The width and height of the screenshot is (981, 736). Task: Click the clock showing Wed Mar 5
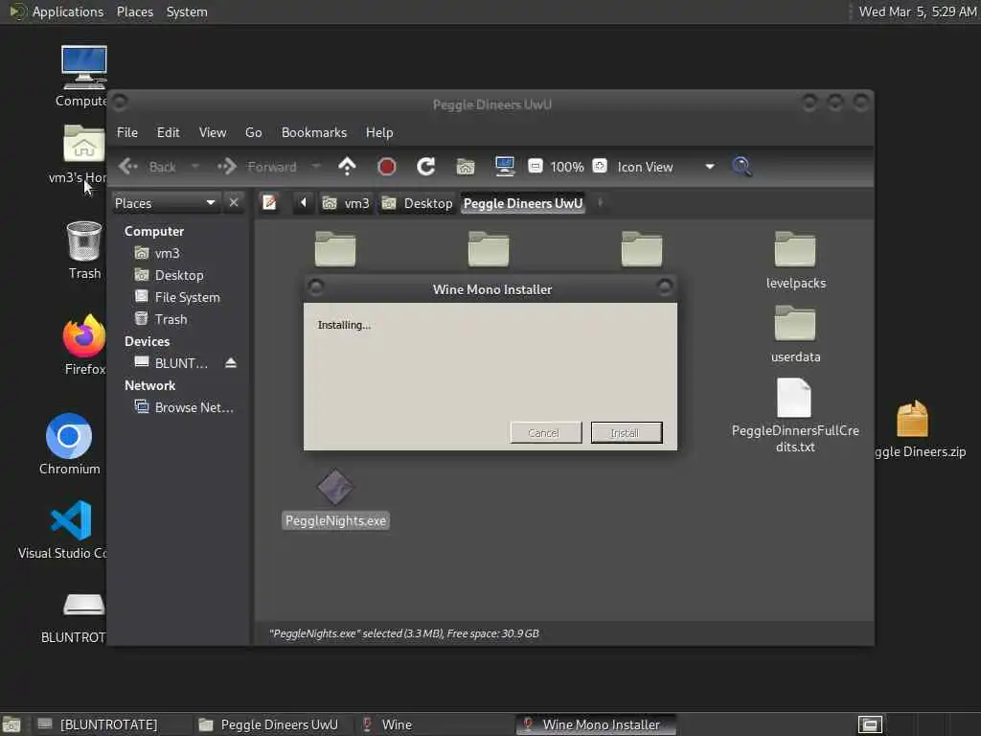(917, 11)
